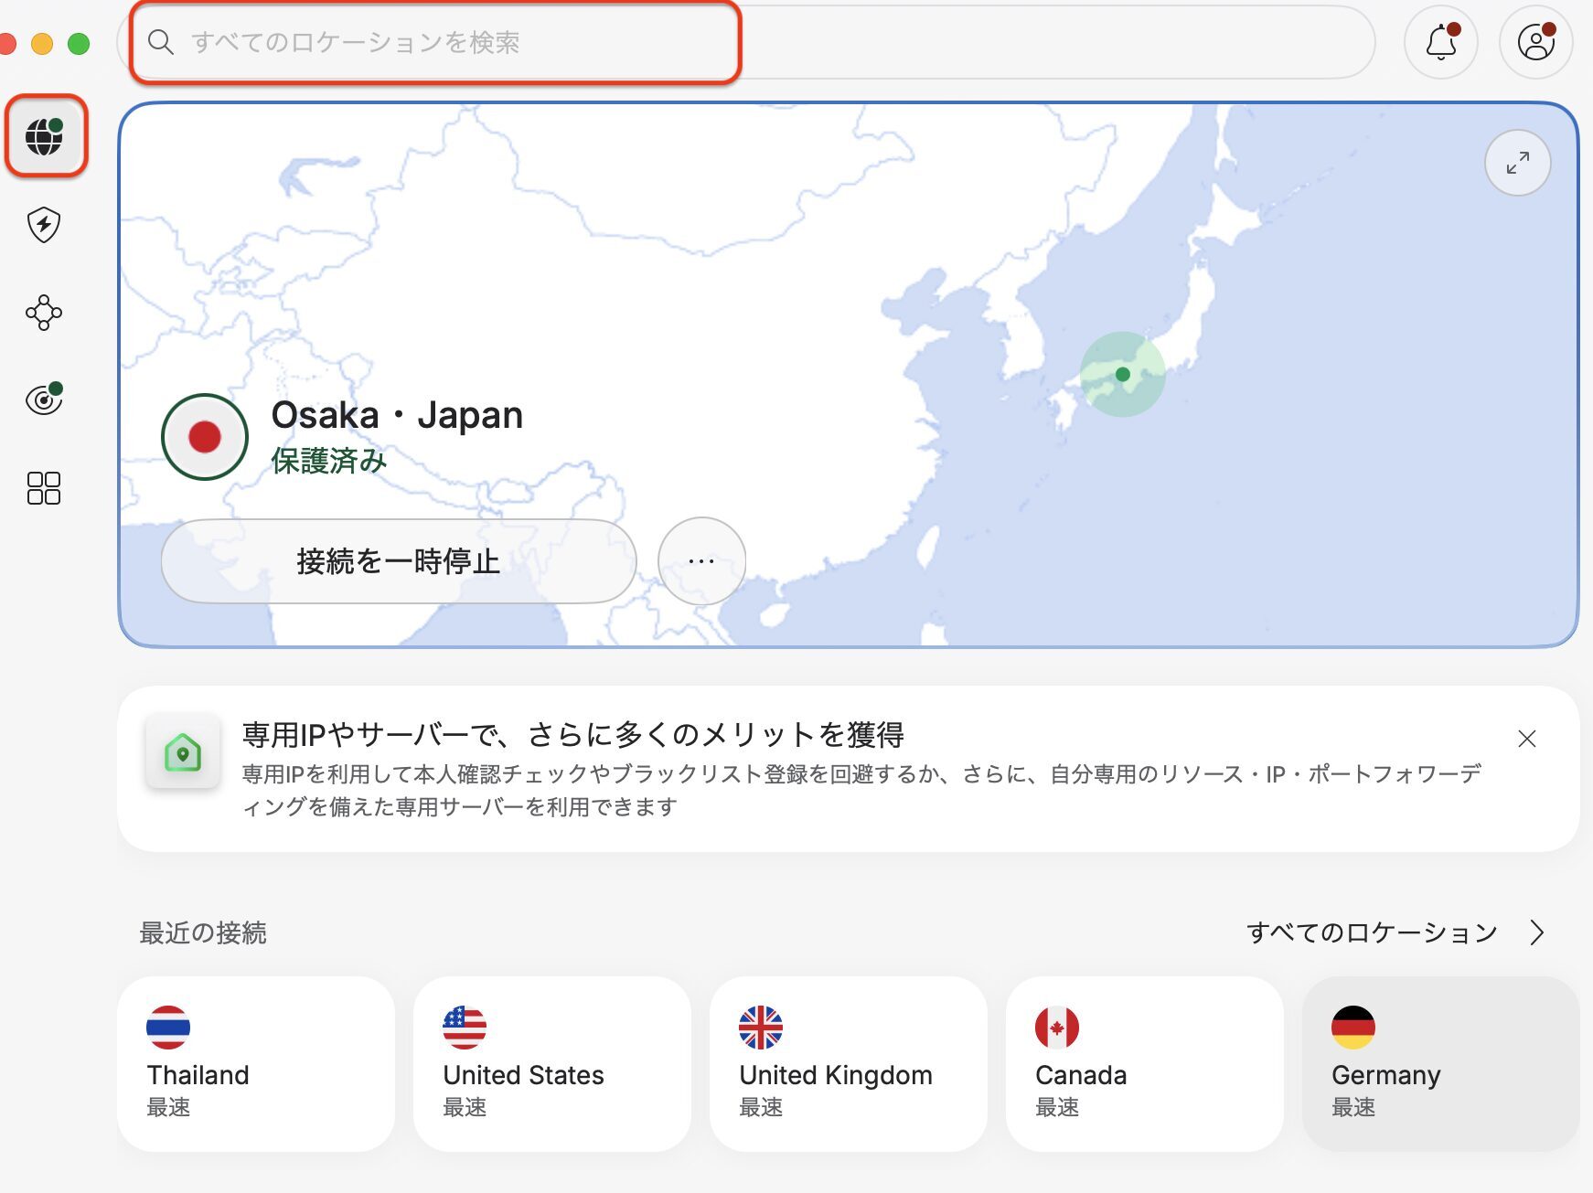The width and height of the screenshot is (1593, 1193).
Task: Dismiss the dedicated IP promotion banner
Action: point(1527,739)
